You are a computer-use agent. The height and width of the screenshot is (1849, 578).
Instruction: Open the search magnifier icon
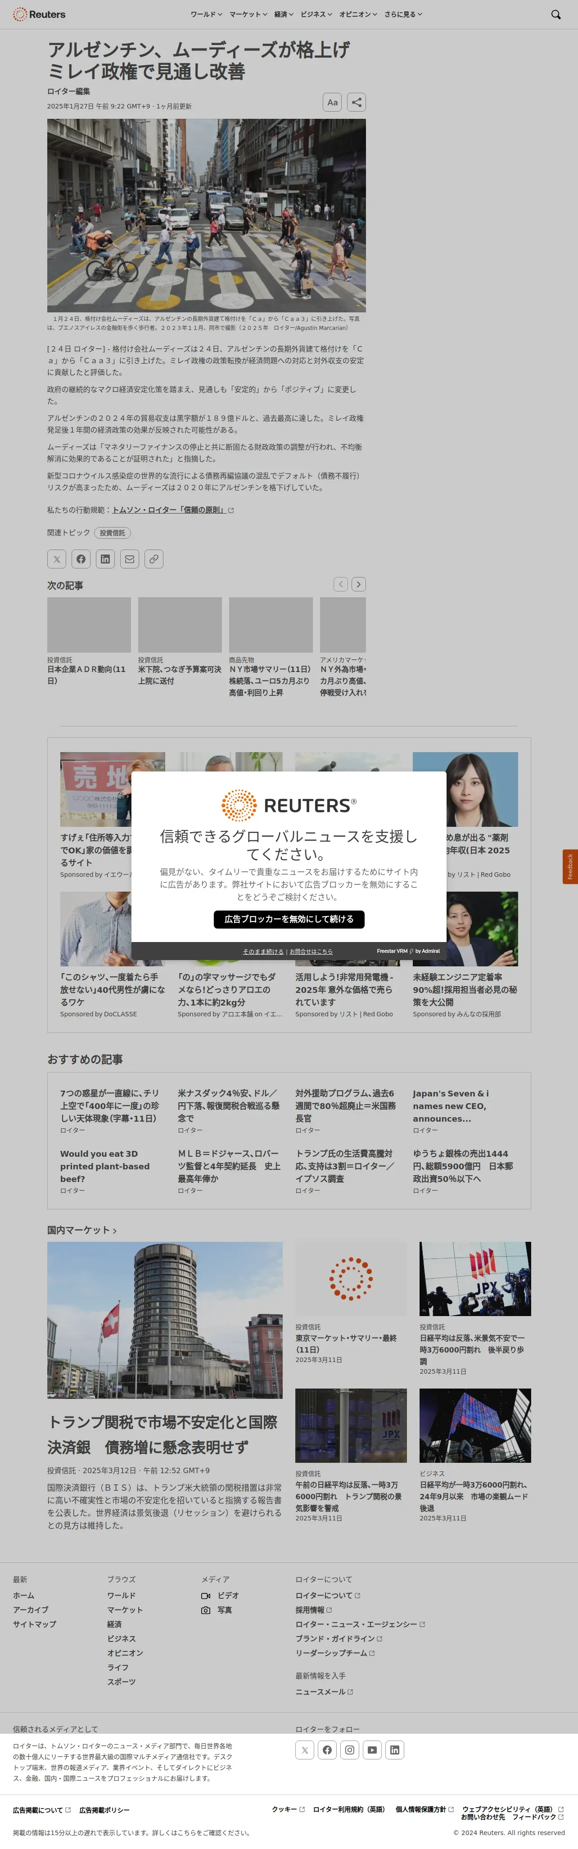click(555, 14)
